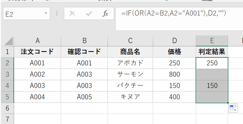Select the cell with サーモン

[130, 74]
